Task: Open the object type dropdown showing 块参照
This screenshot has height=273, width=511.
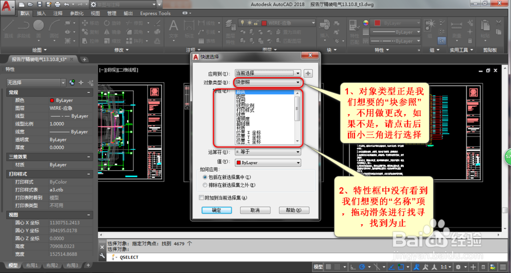Action: 268,82
